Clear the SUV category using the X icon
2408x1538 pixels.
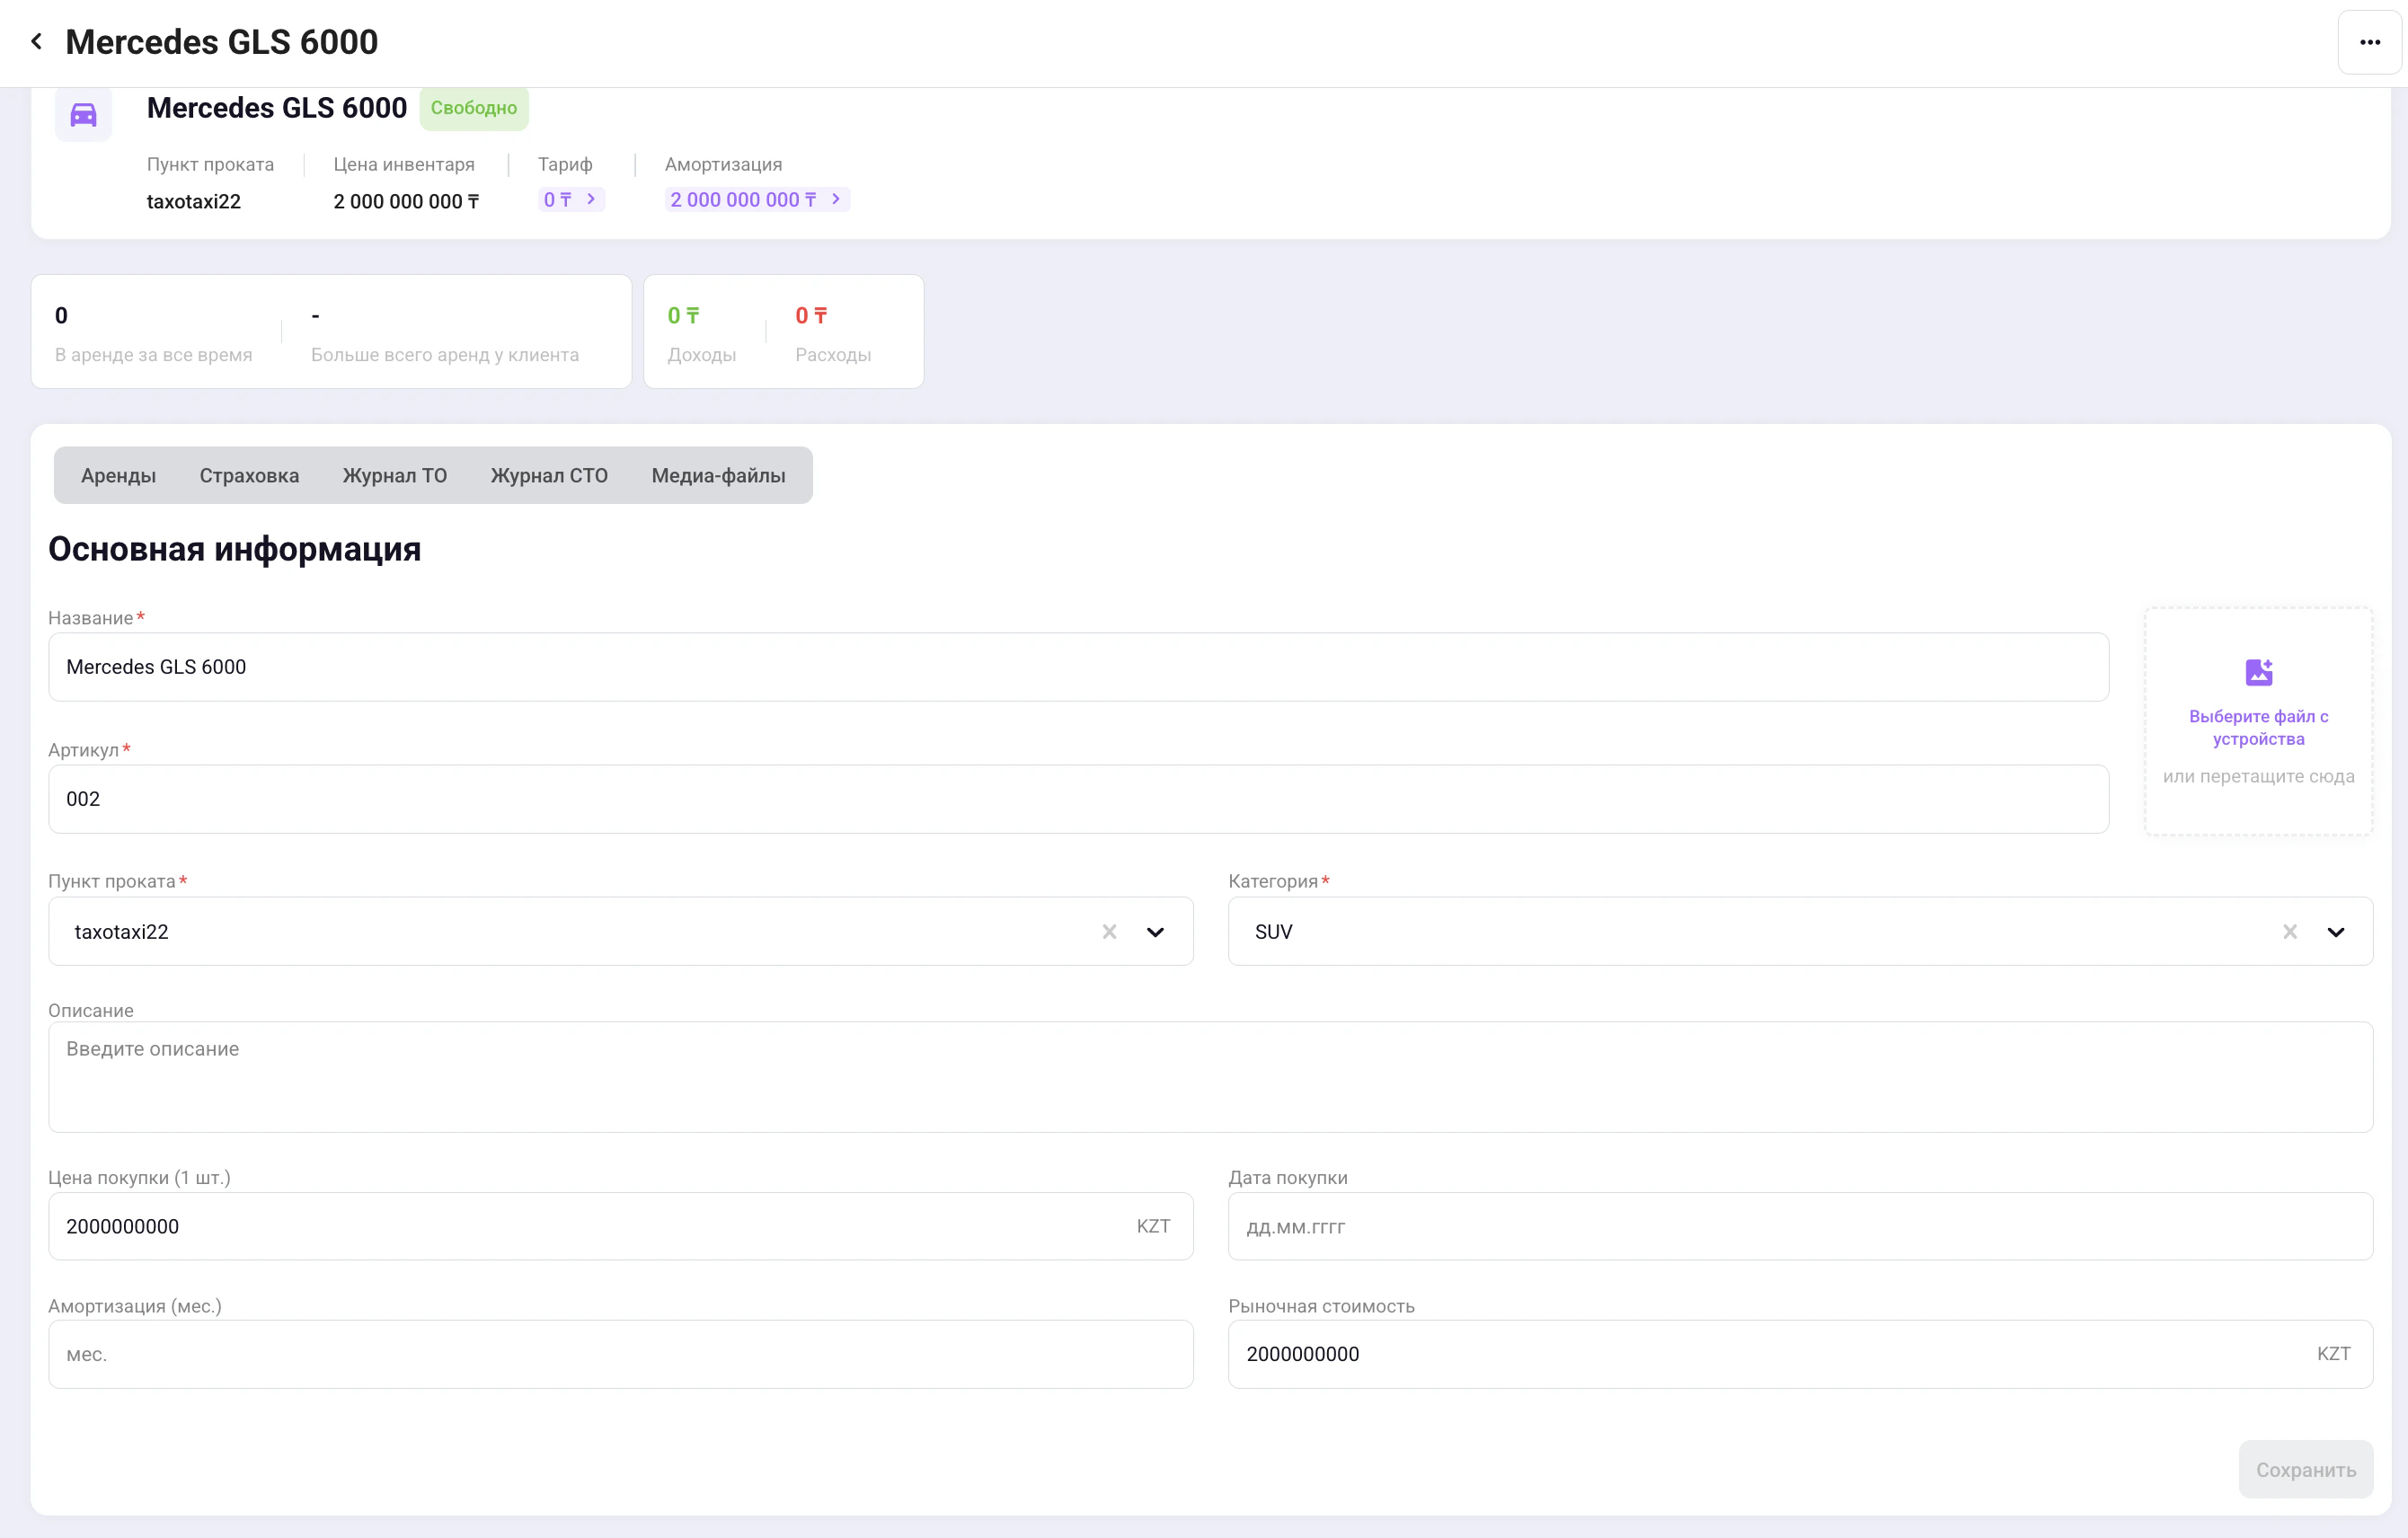(2290, 931)
